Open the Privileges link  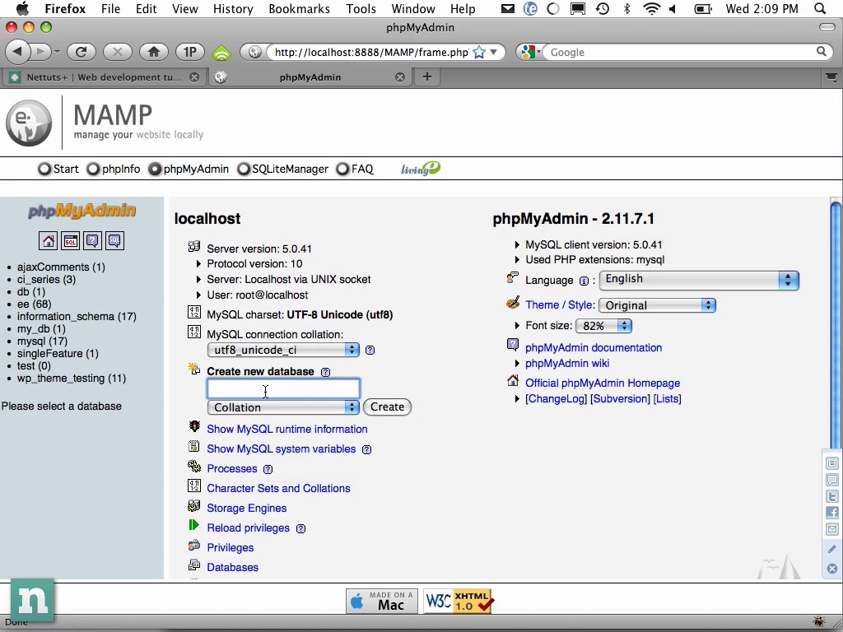(231, 547)
